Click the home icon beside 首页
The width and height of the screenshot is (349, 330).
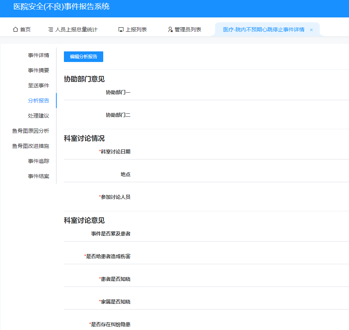point(15,29)
